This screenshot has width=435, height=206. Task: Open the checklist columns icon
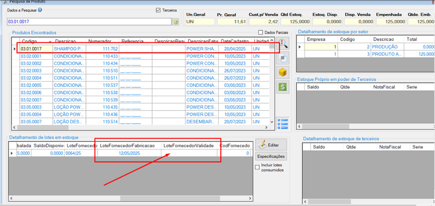[283, 123]
